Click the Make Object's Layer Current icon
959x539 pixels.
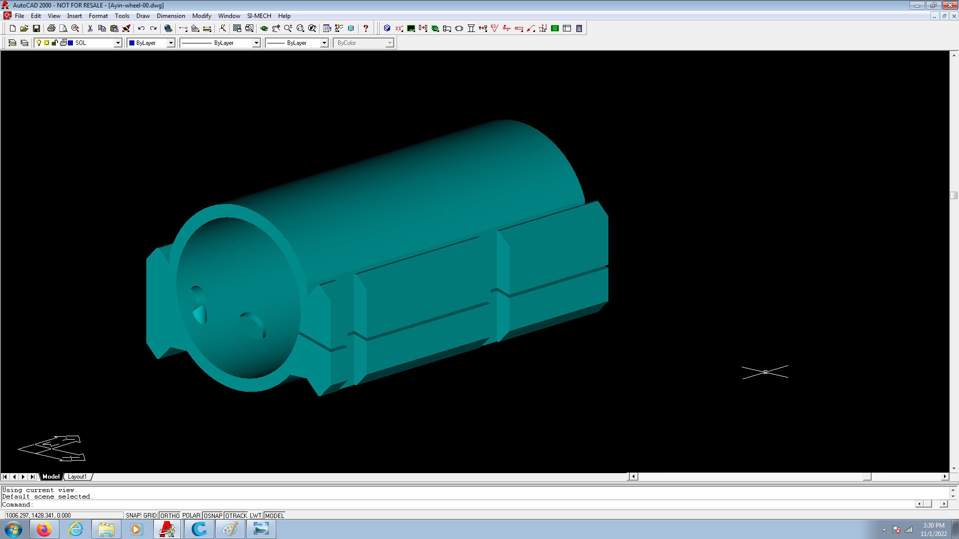(x=12, y=43)
